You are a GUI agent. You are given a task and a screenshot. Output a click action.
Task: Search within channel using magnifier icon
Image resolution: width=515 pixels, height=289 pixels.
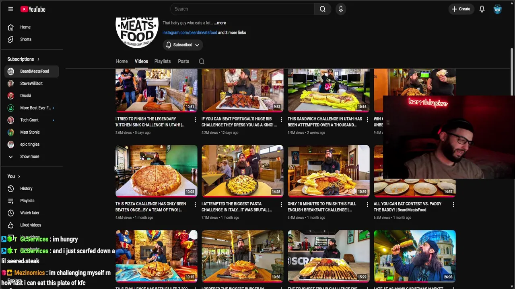202,61
